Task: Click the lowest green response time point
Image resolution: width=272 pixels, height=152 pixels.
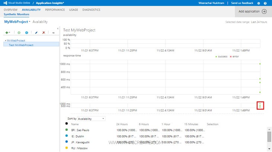Action: pyautogui.click(x=260, y=92)
